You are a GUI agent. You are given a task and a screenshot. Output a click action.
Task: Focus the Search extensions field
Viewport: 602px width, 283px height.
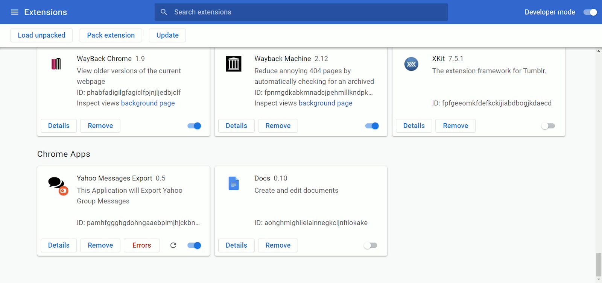point(301,12)
